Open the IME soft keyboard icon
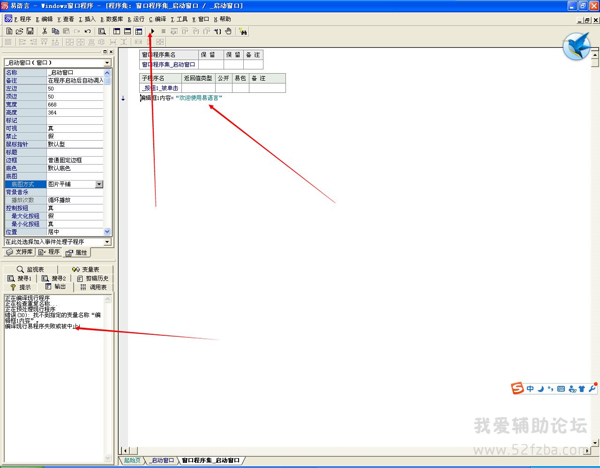 pos(561,388)
